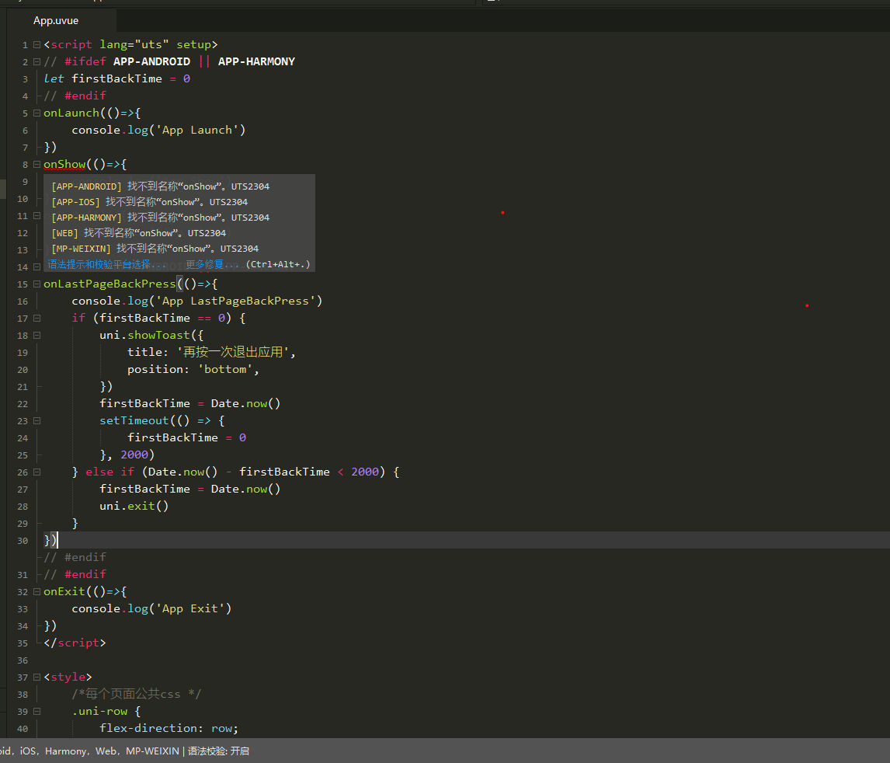Click the 2000 delay value on line 25
890x763 pixels.
click(134, 455)
